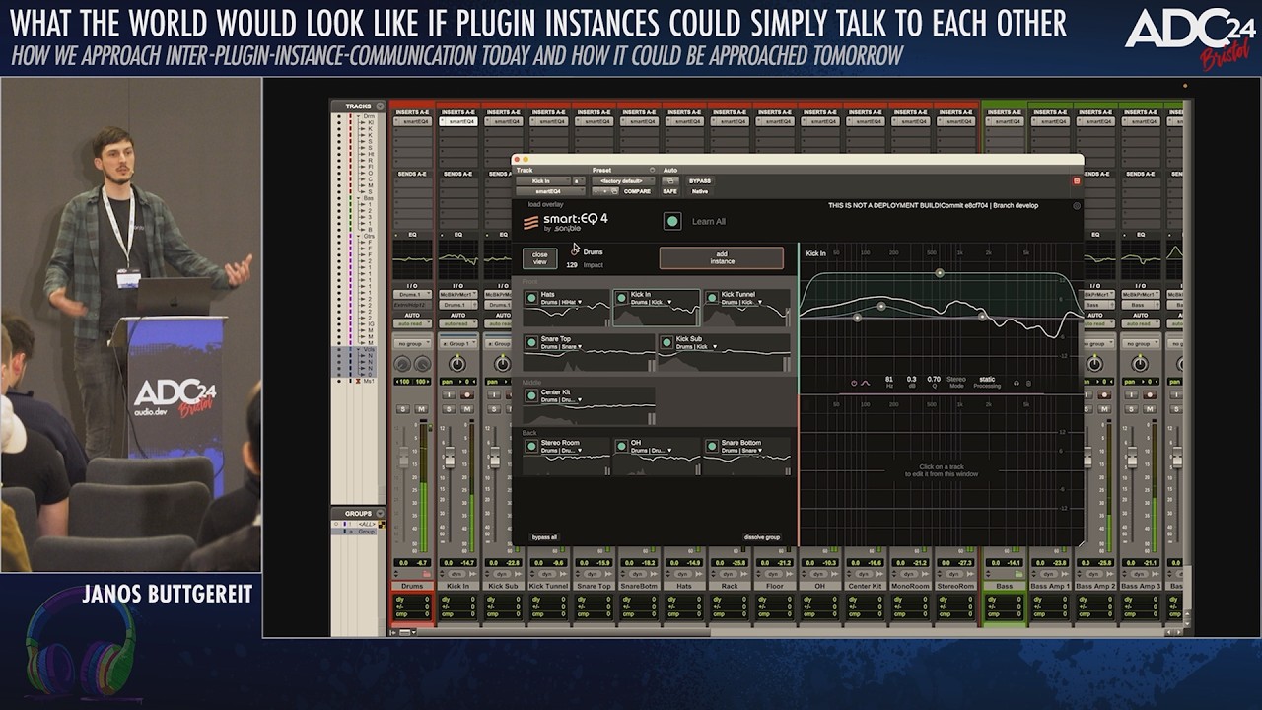Click the Learn All round button
Image resolution: width=1262 pixels, height=710 pixels.
point(672,221)
